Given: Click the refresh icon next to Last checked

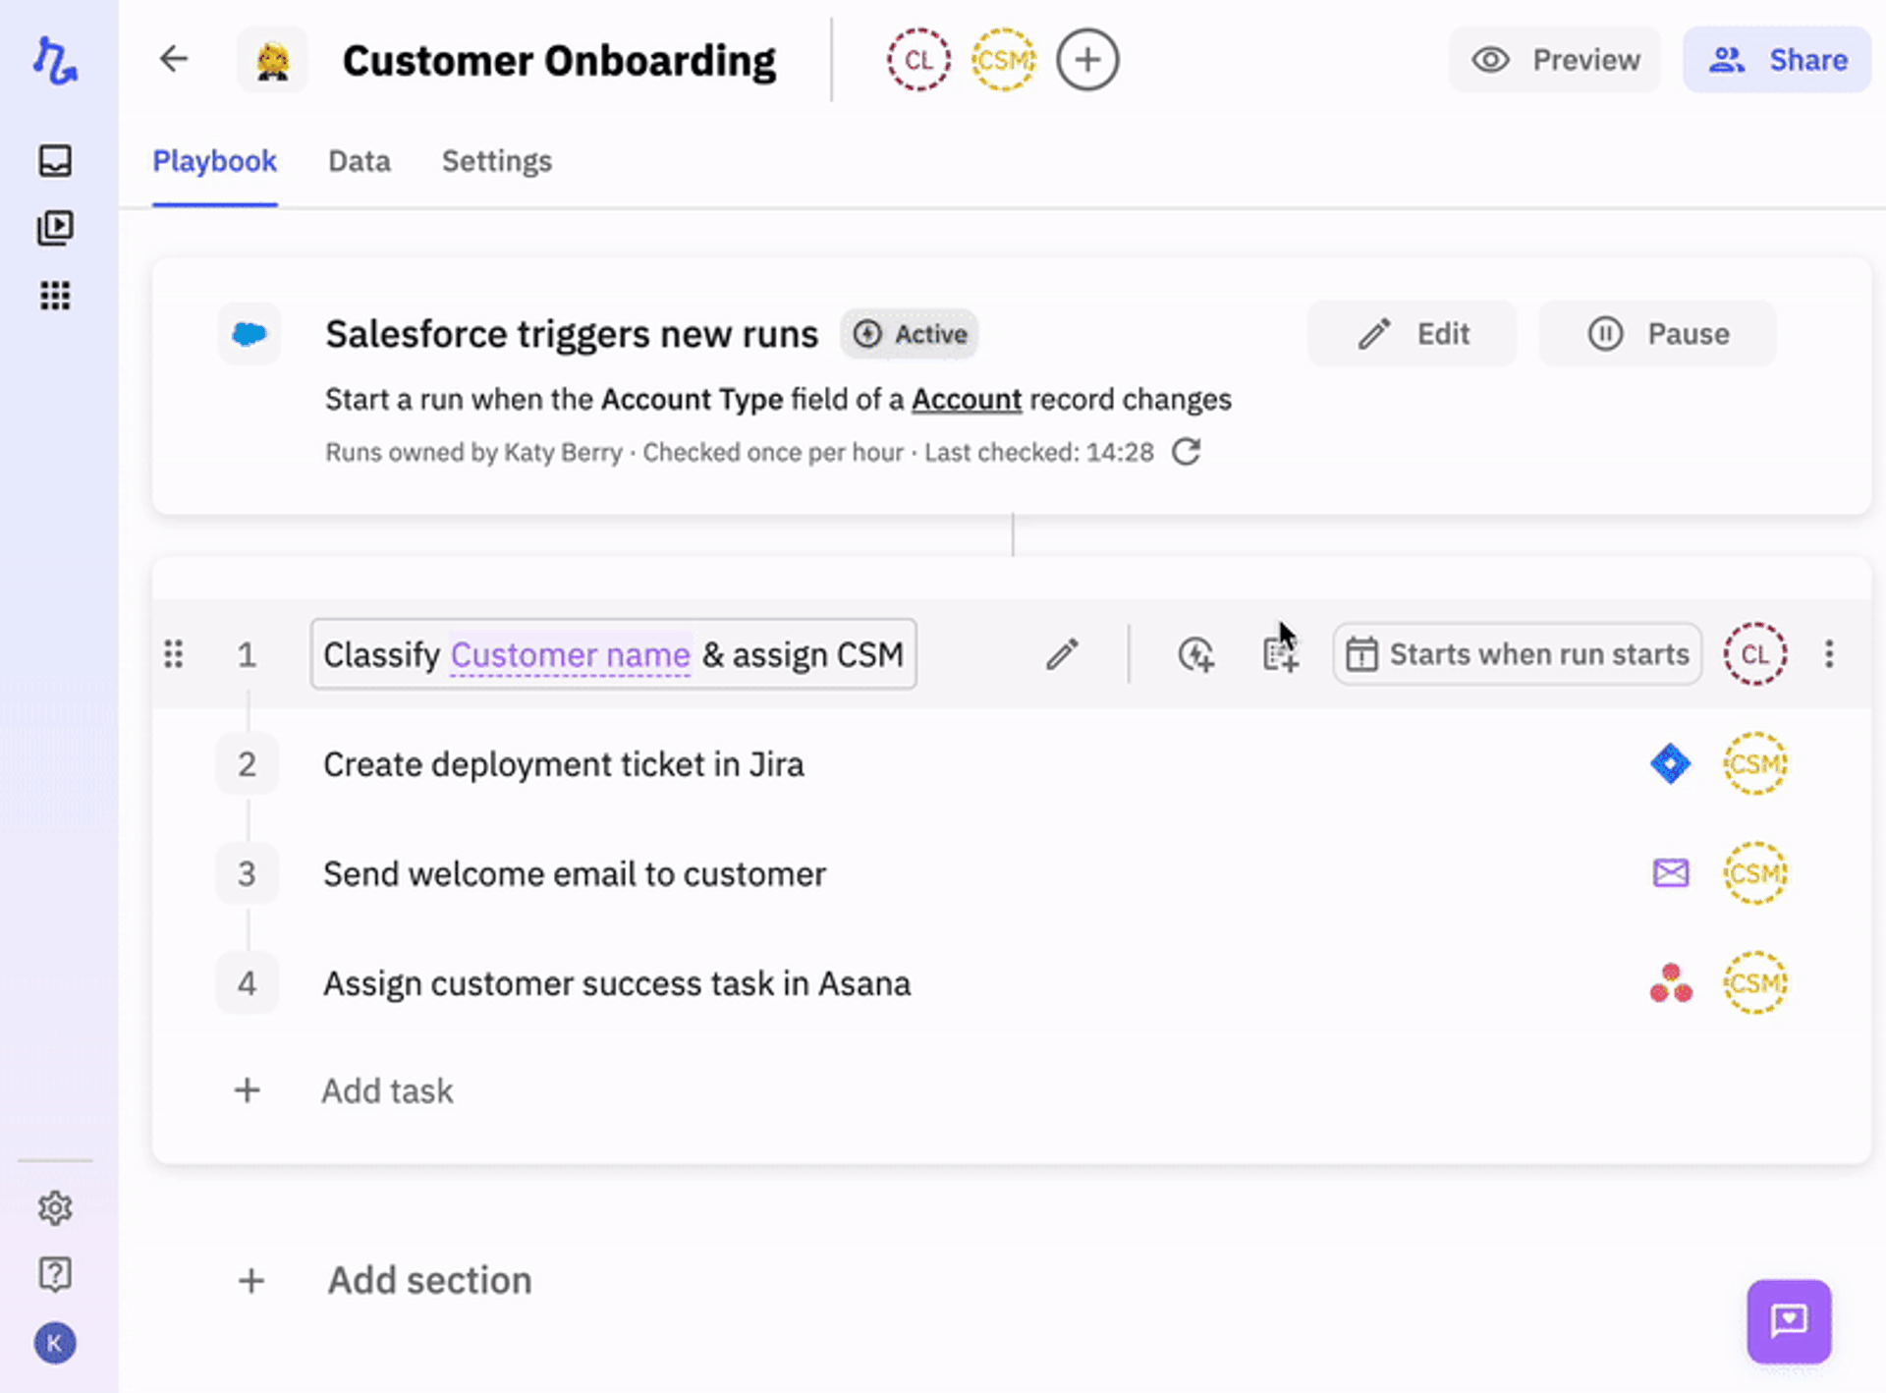Looking at the screenshot, I should tap(1186, 452).
